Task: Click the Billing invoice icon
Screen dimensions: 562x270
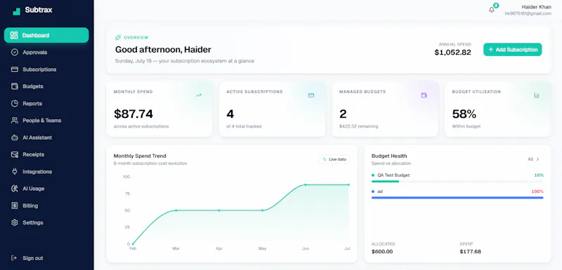Action: tap(14, 205)
